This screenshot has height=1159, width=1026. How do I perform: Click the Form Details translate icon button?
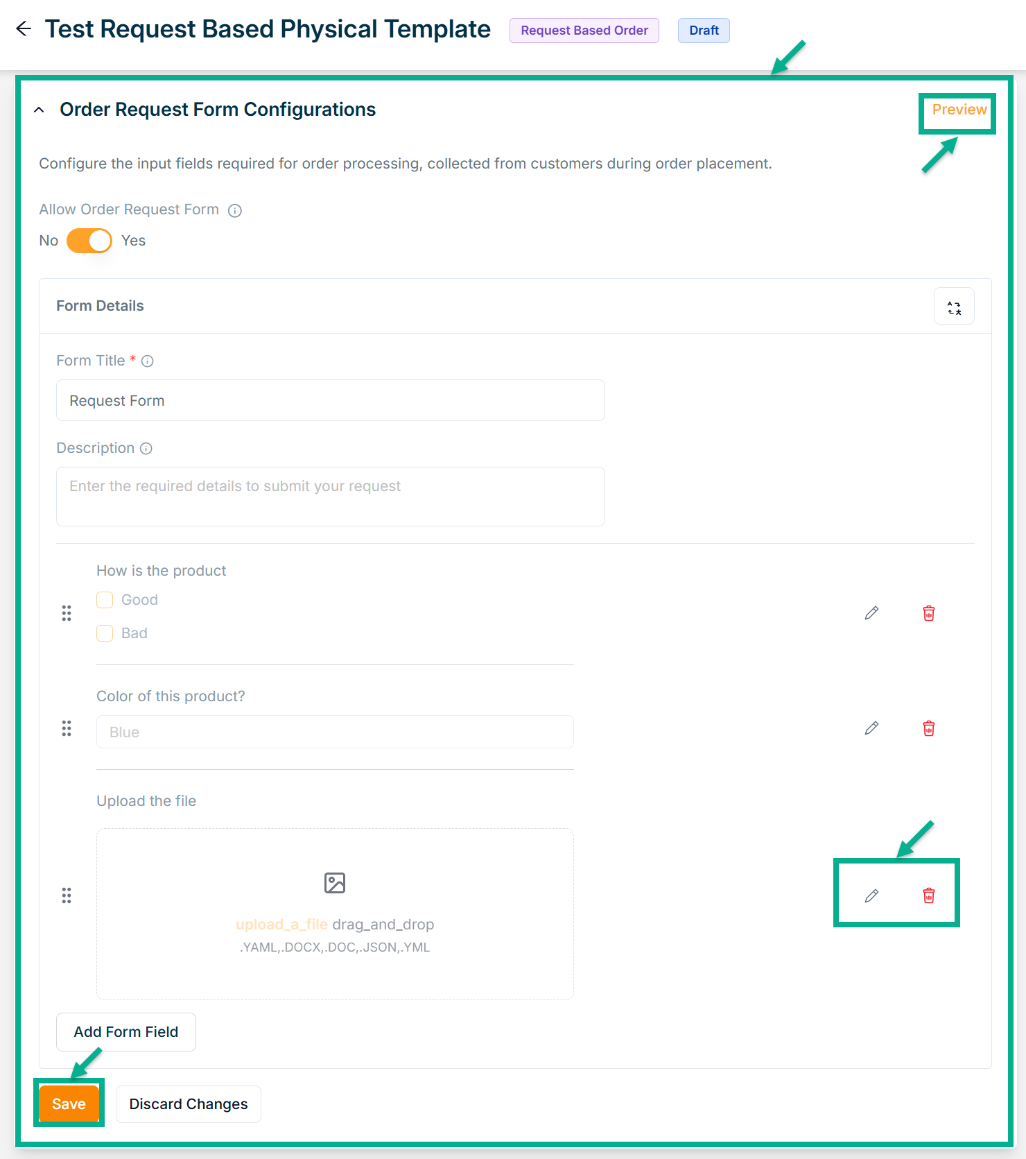[x=954, y=307]
